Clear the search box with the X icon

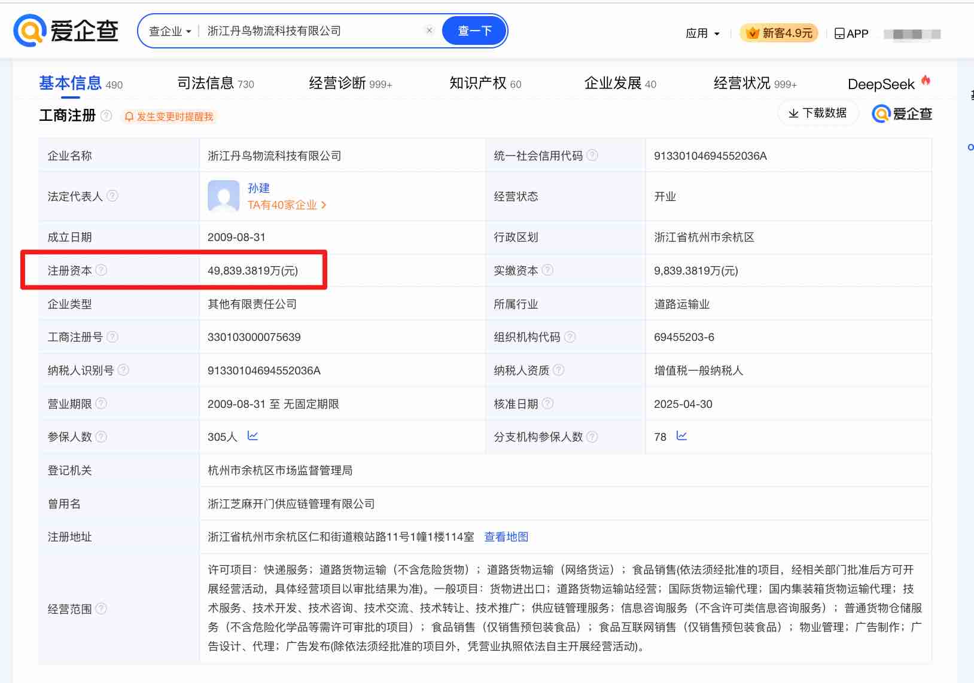[x=429, y=31]
